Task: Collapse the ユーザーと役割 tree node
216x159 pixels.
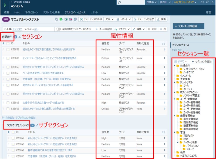Action: click(178, 142)
